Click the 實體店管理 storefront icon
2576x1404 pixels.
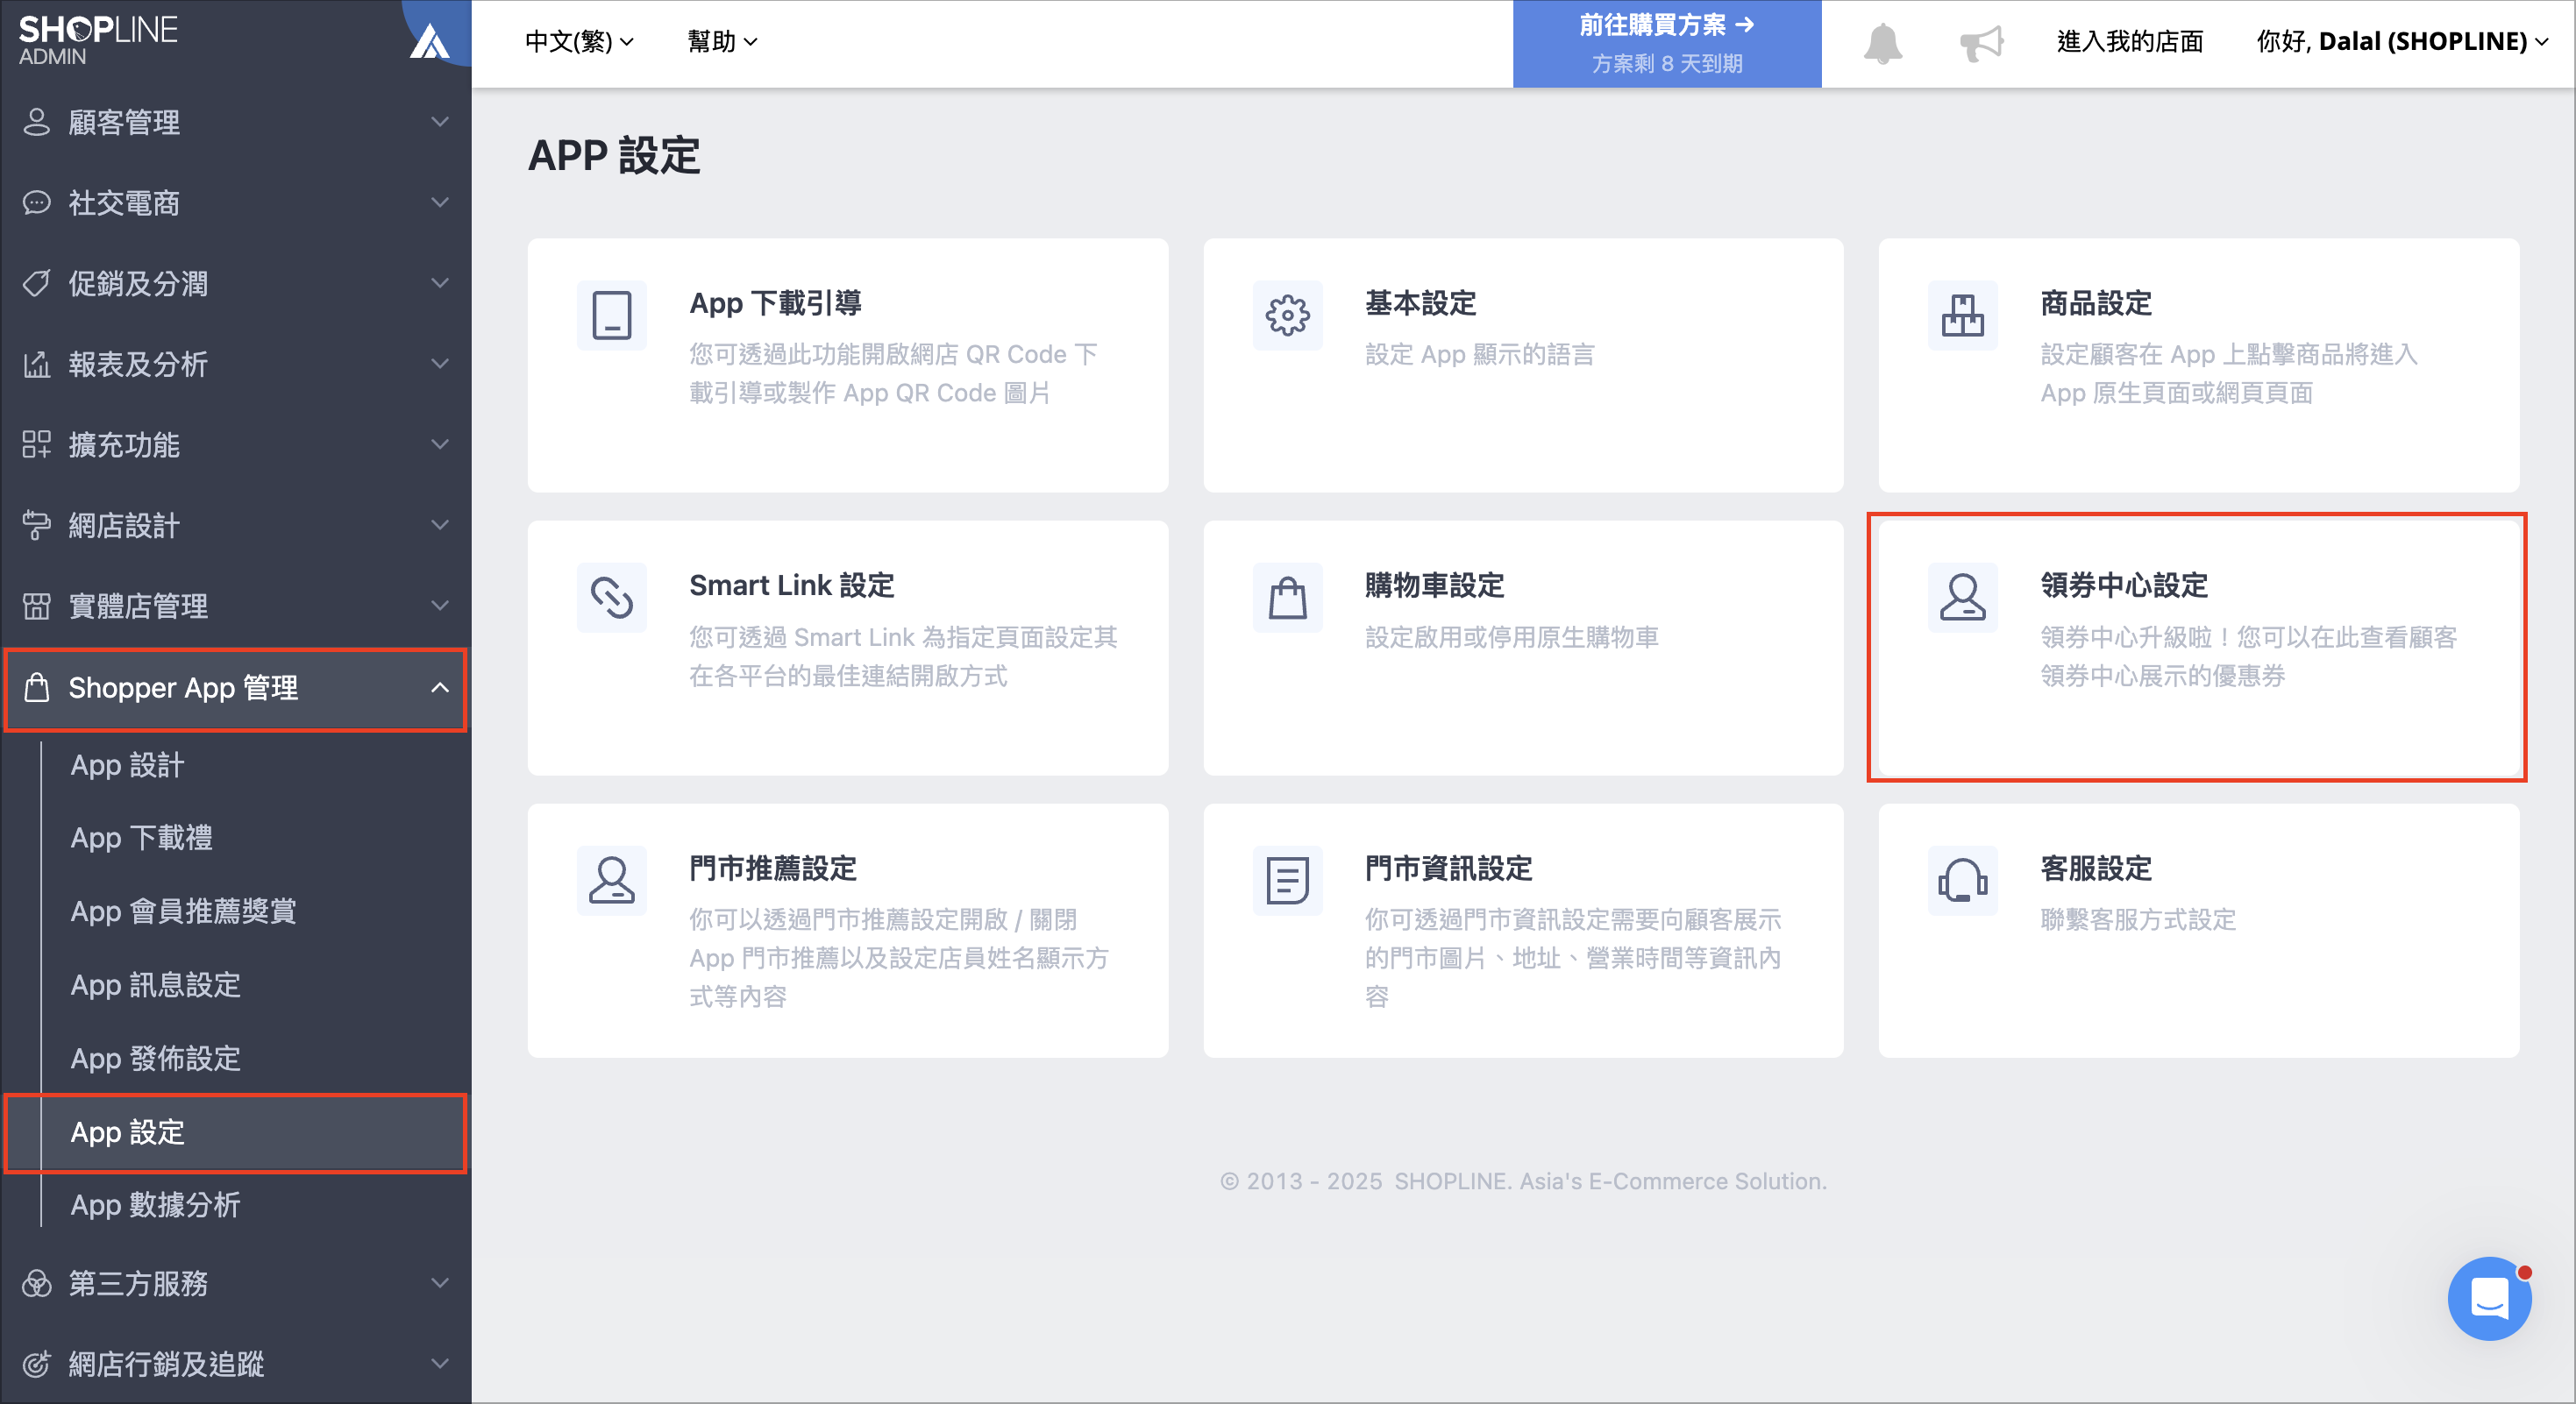click(36, 606)
